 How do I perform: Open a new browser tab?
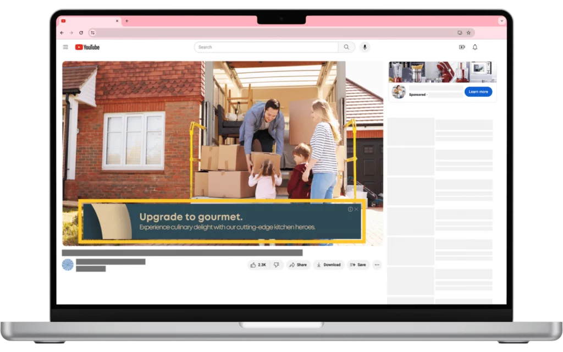(x=126, y=21)
